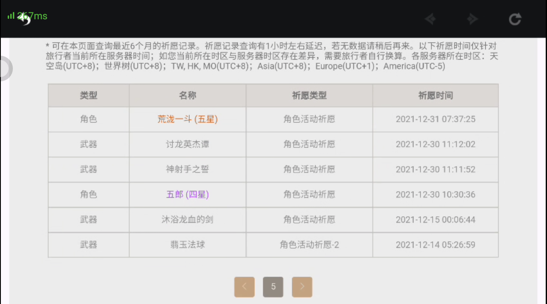The height and width of the screenshot is (304, 547).
Task: Select 五郎 (四星) character entry
Action: tap(188, 195)
